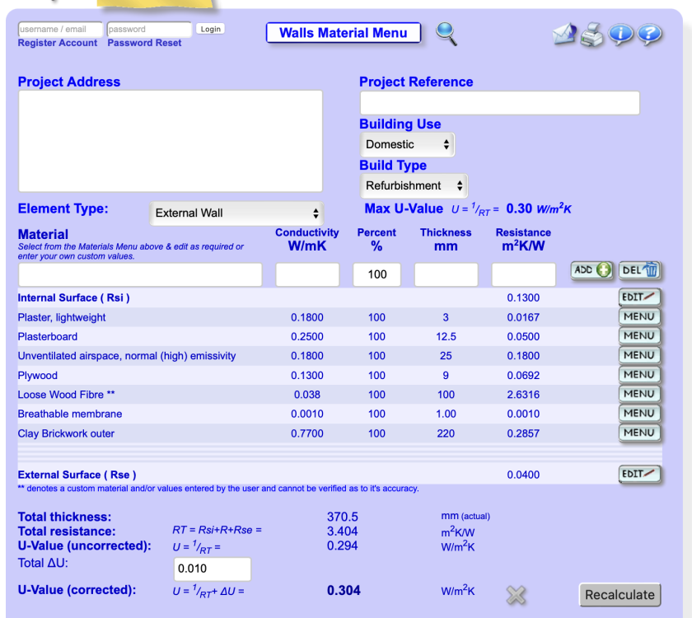Click the Conductivity W/mK input box
Viewport: 692px width, 618px height.
point(307,274)
